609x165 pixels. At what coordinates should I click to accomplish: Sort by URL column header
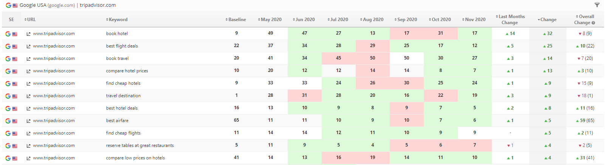tap(31, 20)
